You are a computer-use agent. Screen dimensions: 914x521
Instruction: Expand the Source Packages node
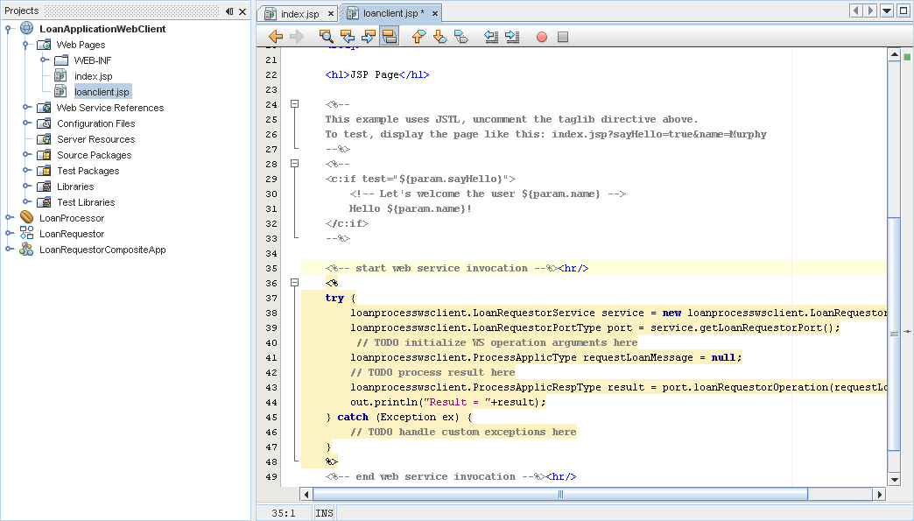tap(27, 155)
